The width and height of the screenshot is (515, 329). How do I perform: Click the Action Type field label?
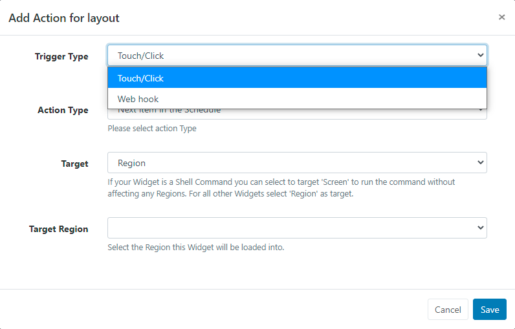[x=63, y=110]
